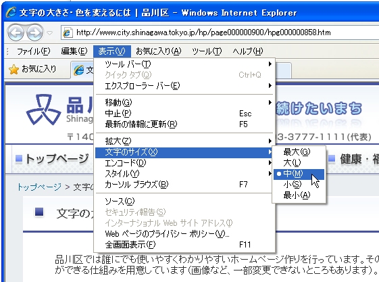Click the Internet Explorer logo in title bar
This screenshot has height=282, width=379.
11,12
